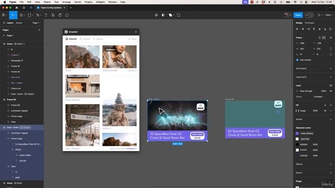
Task: Switch to the Assets tab
Action: [x=19, y=23]
